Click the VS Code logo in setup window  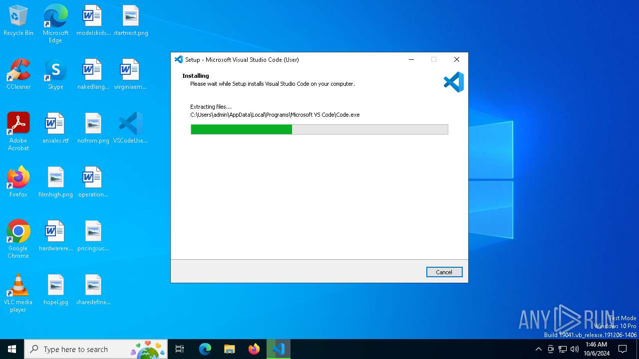coord(454,82)
